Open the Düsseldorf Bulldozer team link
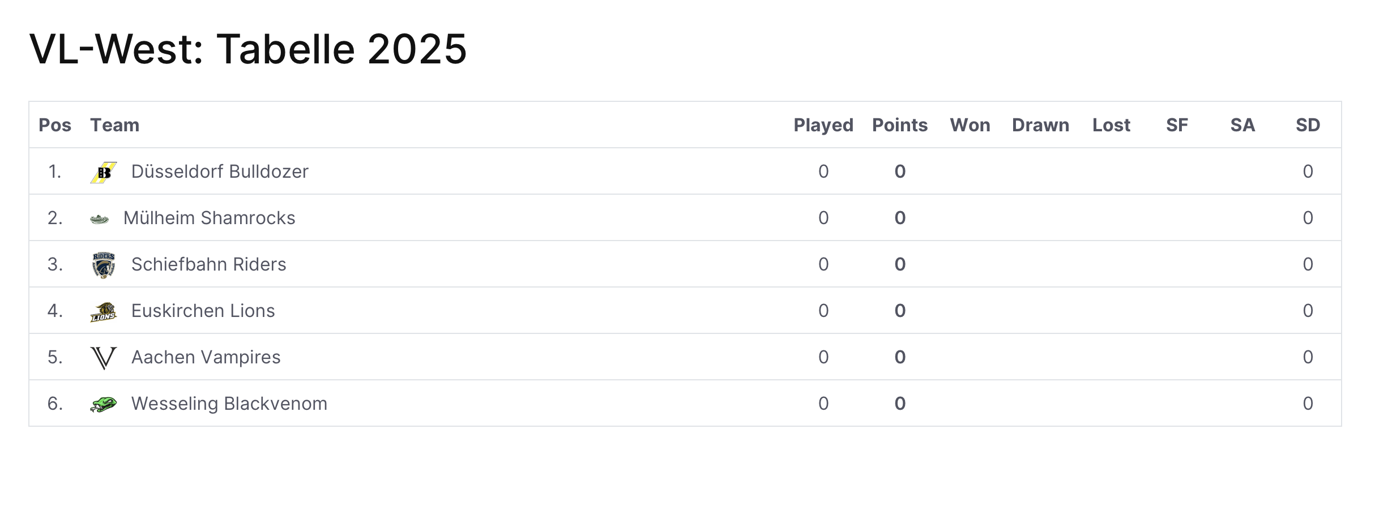The height and width of the screenshot is (523, 1375). click(x=220, y=172)
